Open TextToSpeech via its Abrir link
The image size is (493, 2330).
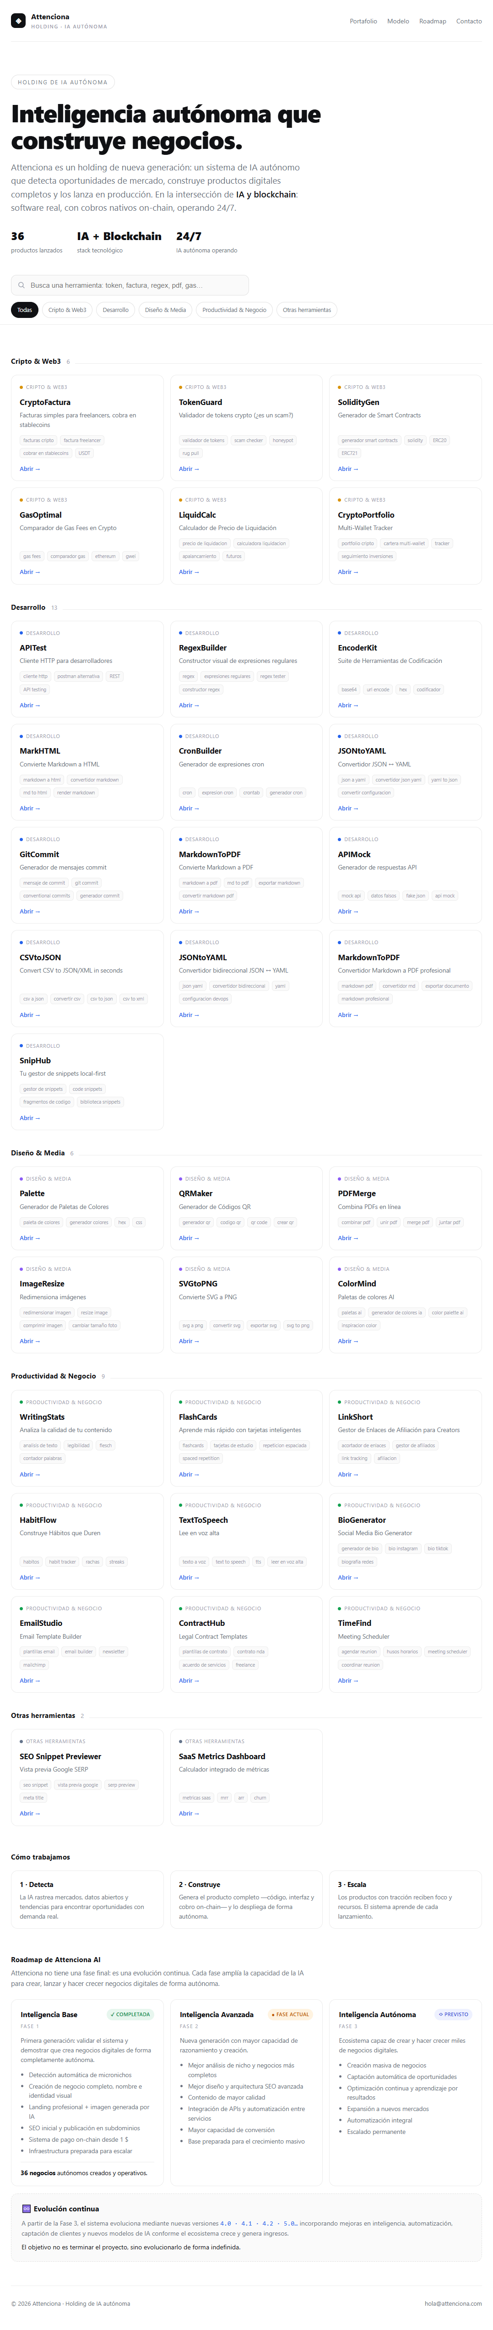tap(189, 1577)
